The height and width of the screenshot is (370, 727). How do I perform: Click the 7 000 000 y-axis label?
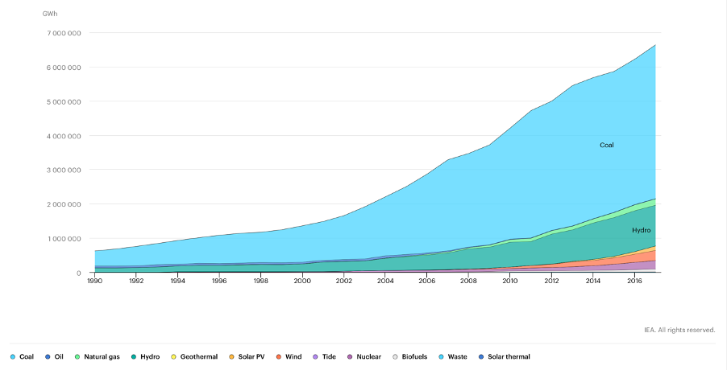62,33
